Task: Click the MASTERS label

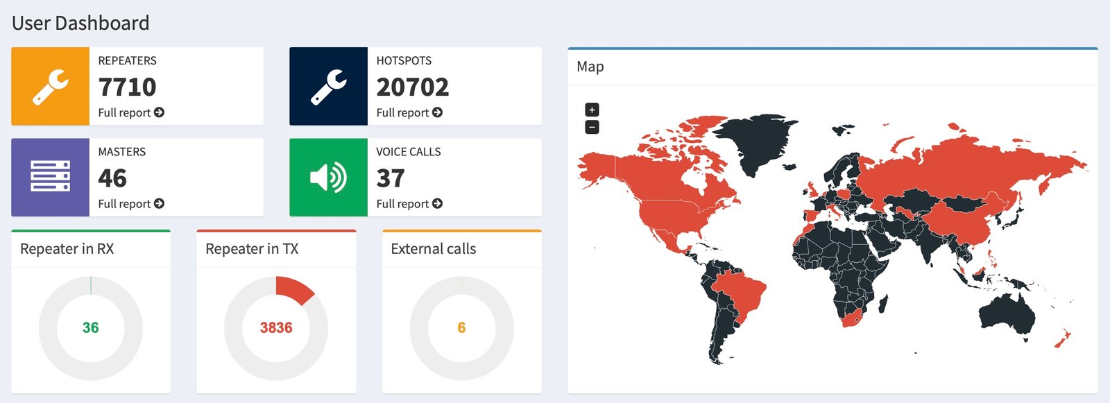Action: click(x=122, y=152)
